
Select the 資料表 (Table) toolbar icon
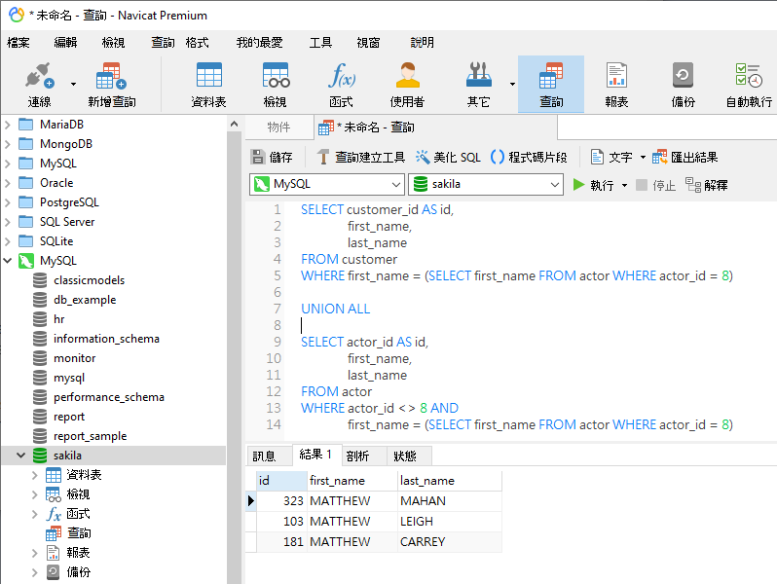point(208,84)
